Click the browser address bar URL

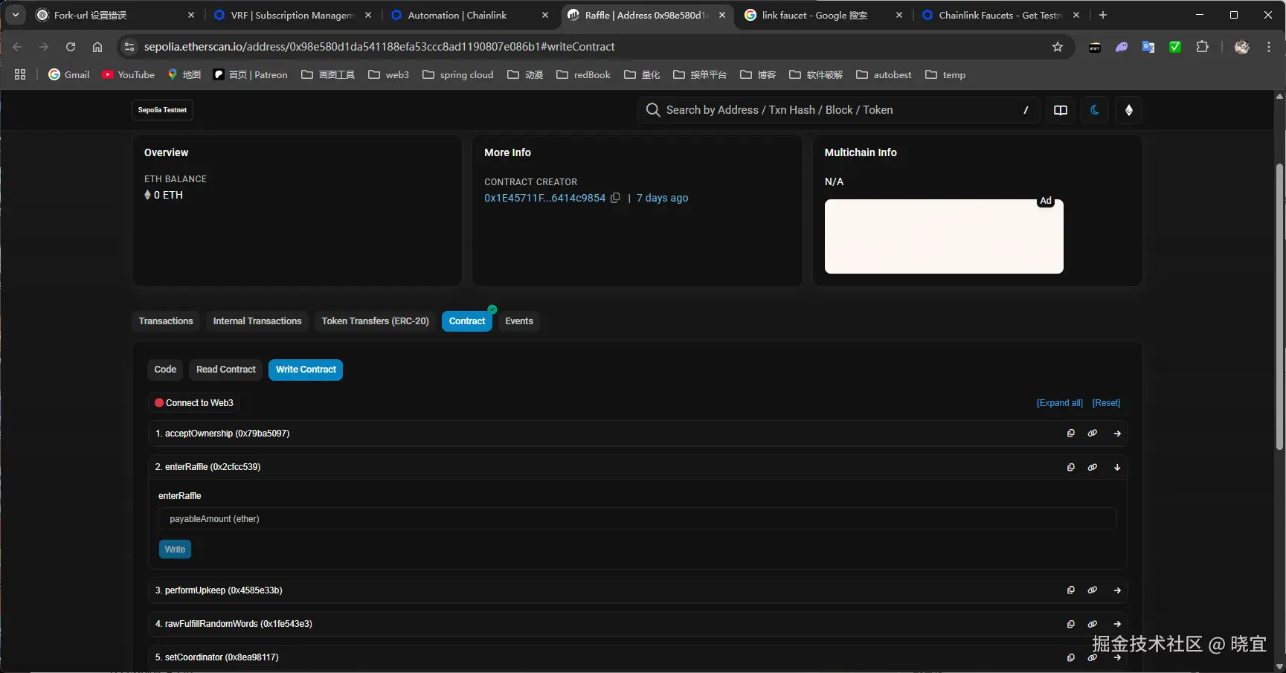[x=379, y=47]
